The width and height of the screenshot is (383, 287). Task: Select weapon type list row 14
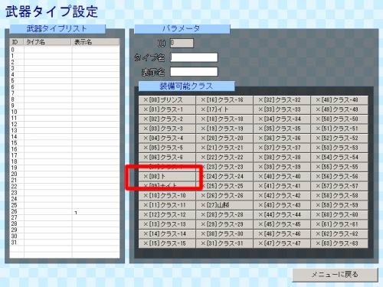64,137
